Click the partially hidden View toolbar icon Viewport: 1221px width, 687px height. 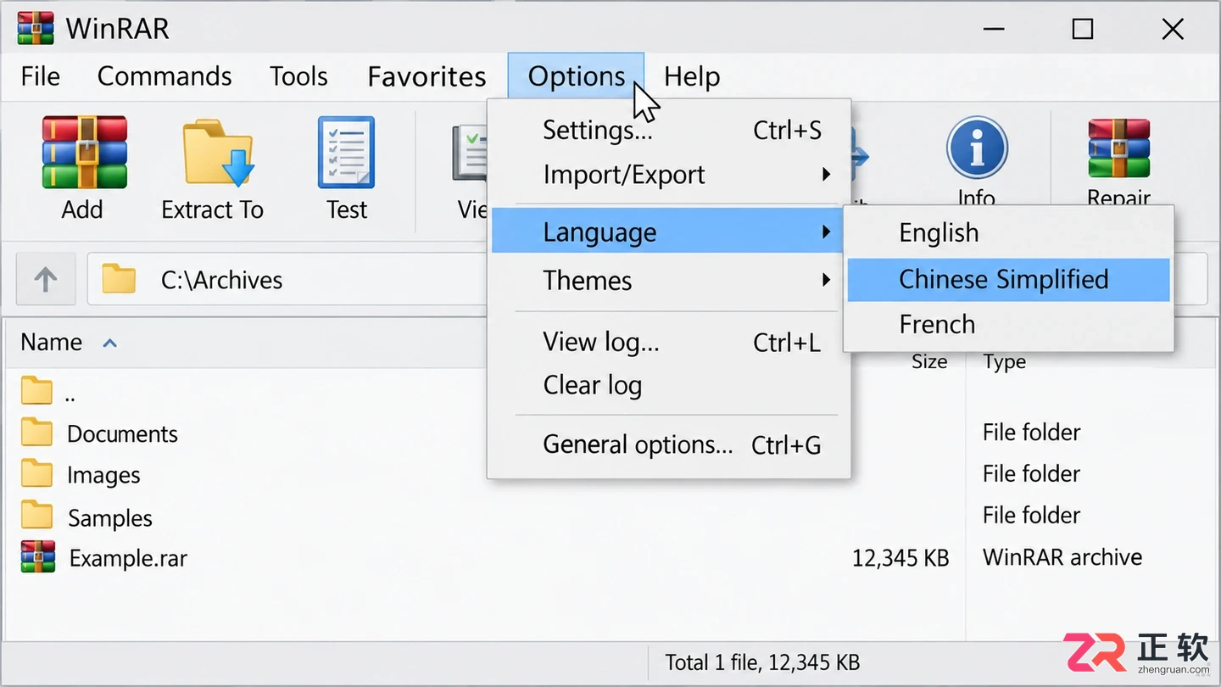pyautogui.click(x=470, y=153)
